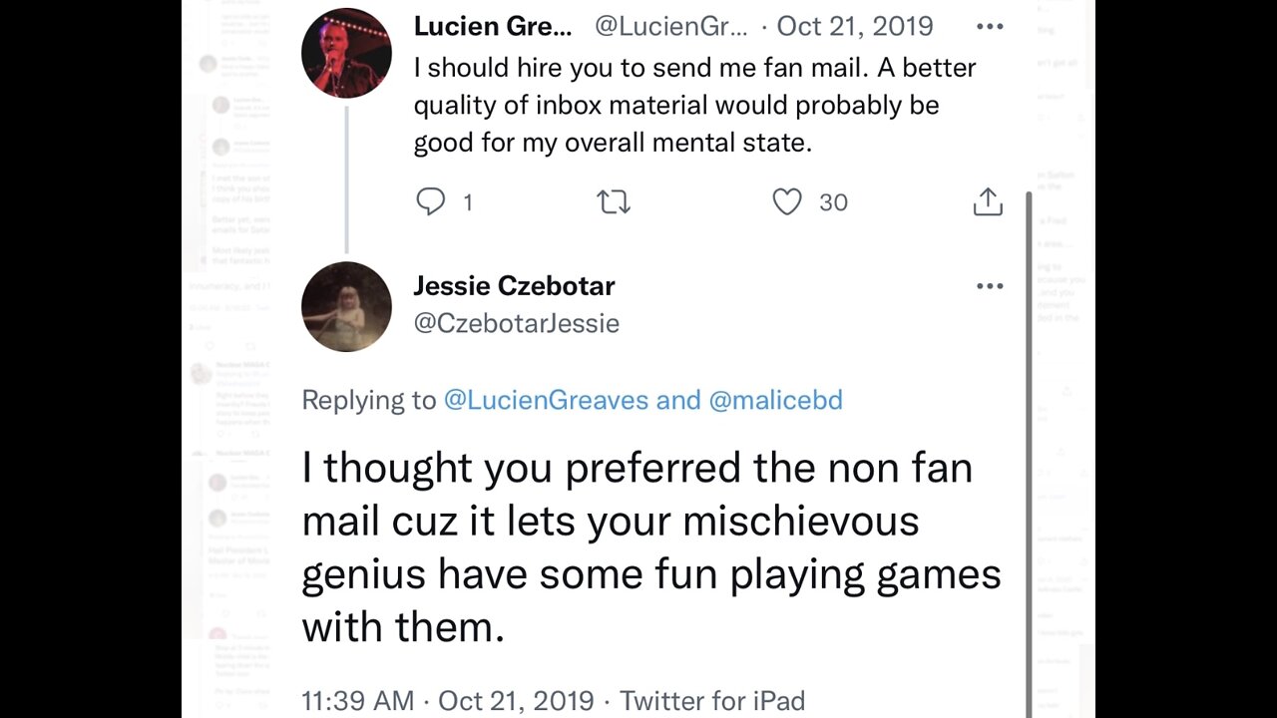
Task: Share Lucien Greaves' tweet
Action: (987, 202)
